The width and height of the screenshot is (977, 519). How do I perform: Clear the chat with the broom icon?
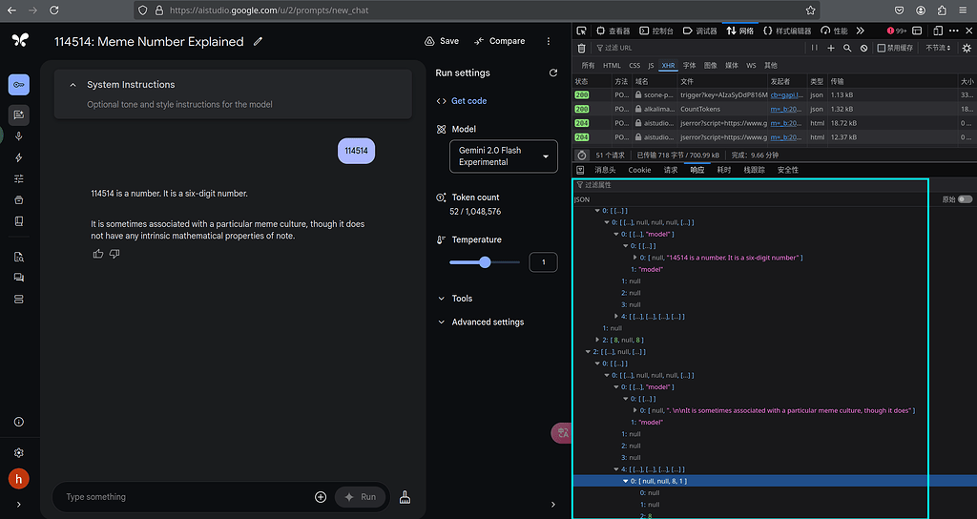405,496
